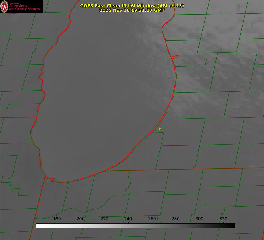Image resolution: width=264 pixels, height=240 pixels.
Task: Click the 220 colorbar tick label
Action: tap(105, 219)
